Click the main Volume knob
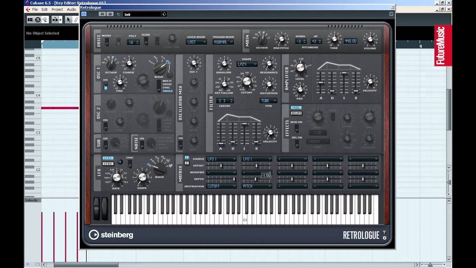Viewport: 476px width, 268px height. click(x=370, y=39)
